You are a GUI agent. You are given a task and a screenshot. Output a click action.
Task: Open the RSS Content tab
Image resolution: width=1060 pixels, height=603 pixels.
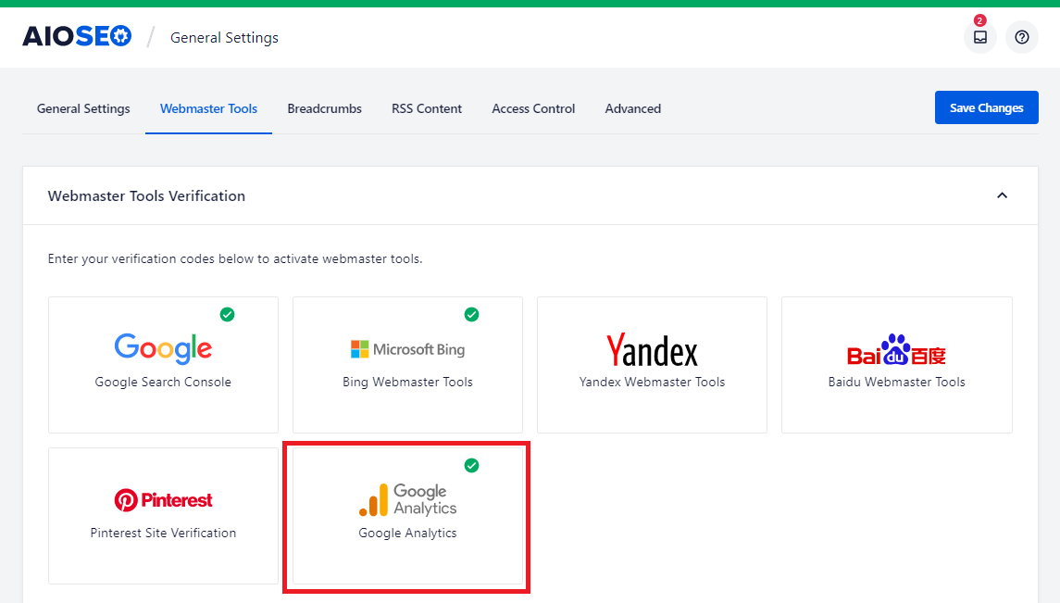[x=427, y=108]
